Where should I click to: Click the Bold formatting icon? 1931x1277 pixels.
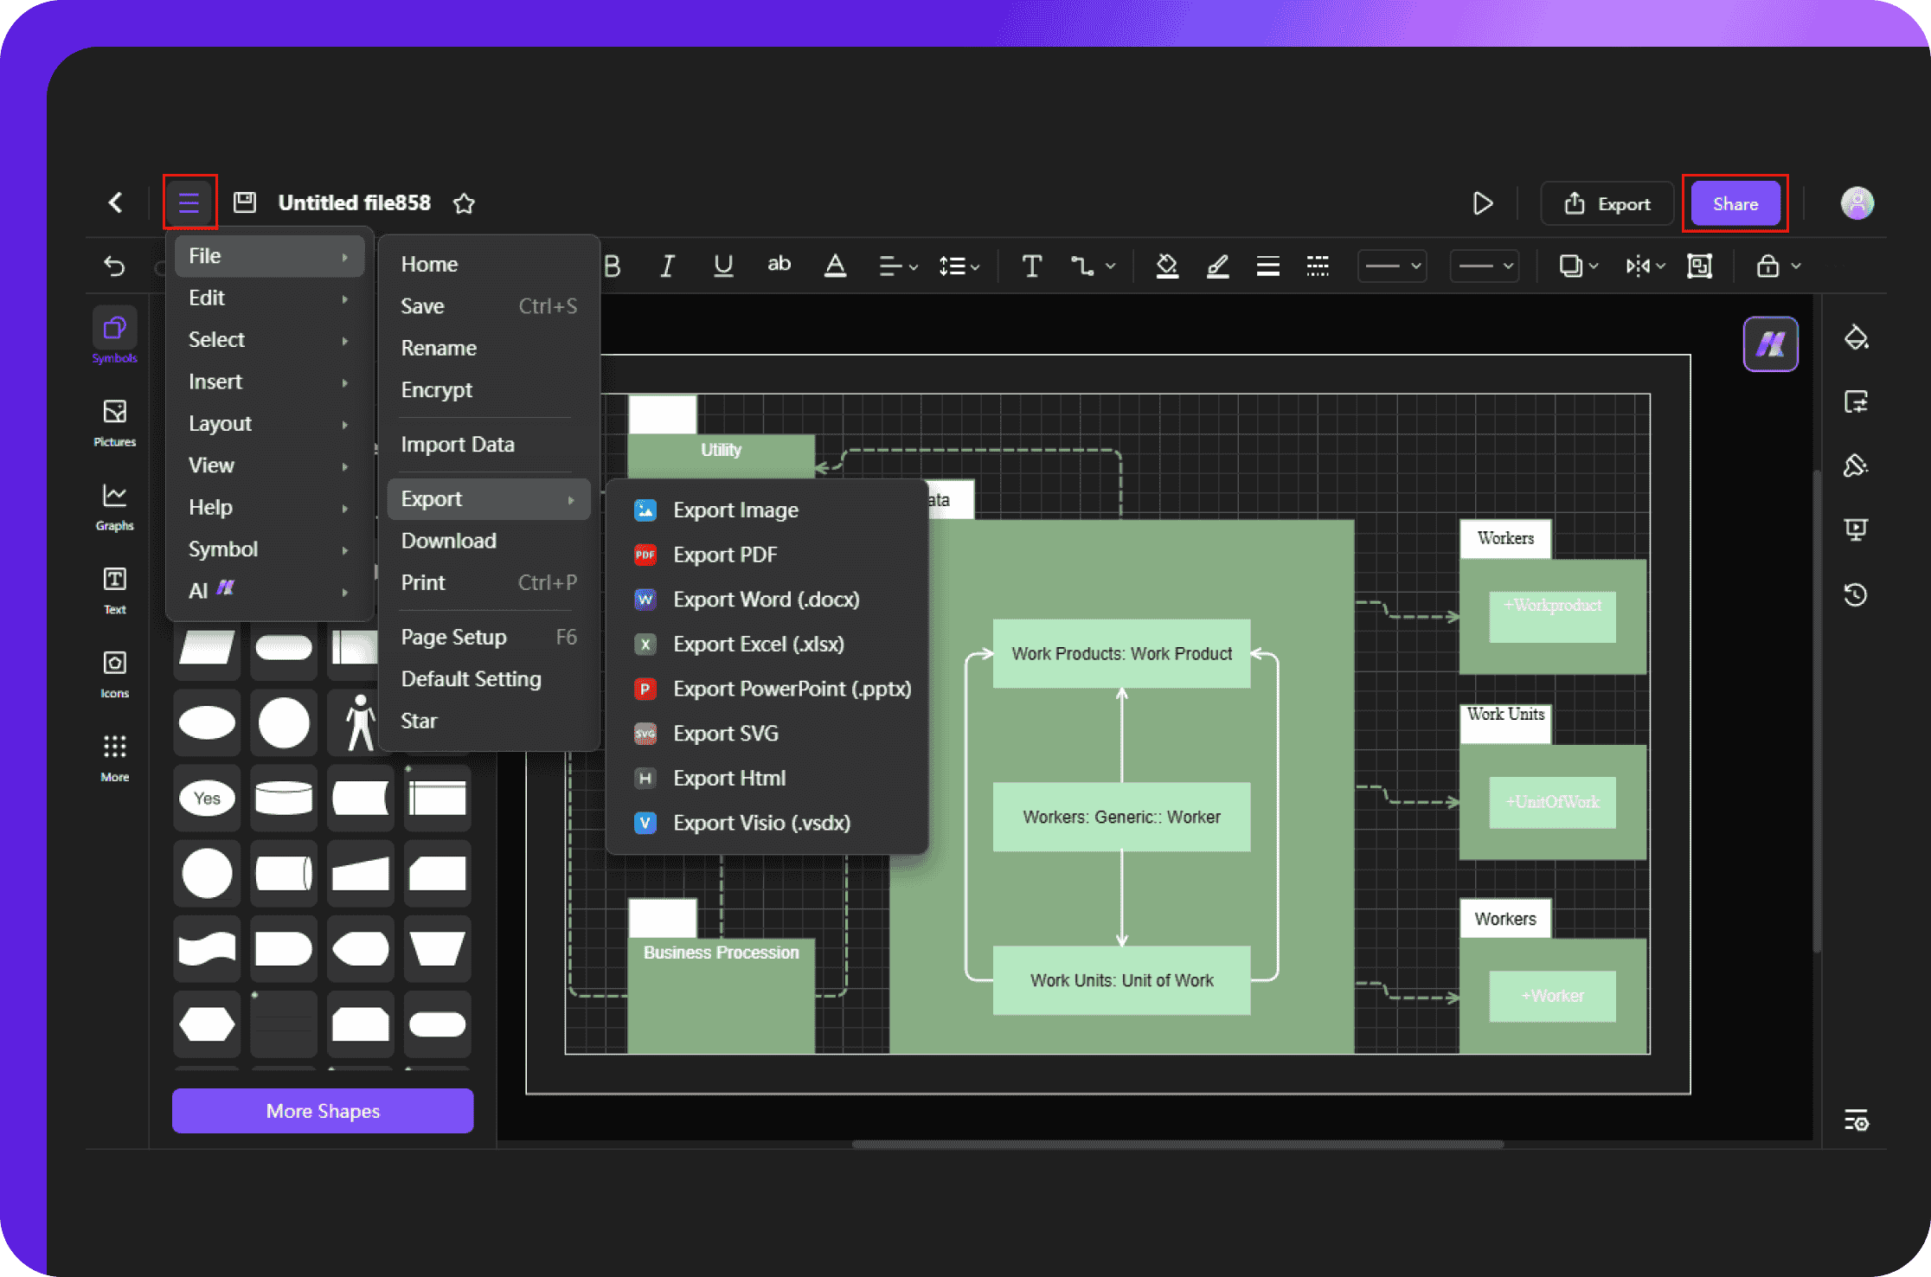tap(614, 268)
